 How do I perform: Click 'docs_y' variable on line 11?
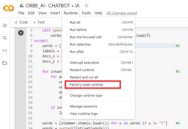coord(49,61)
